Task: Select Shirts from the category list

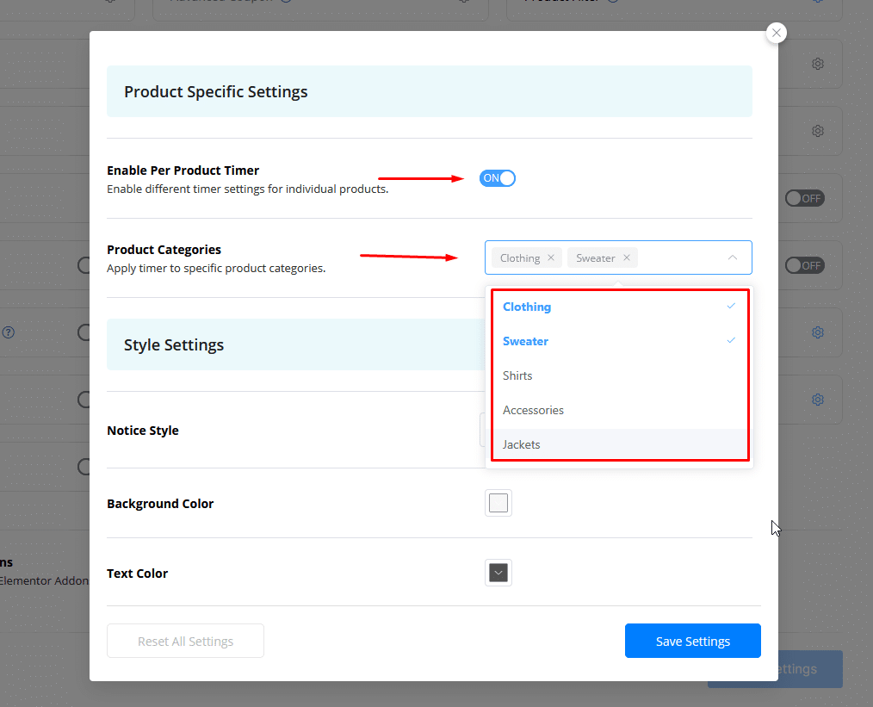Action: click(517, 375)
